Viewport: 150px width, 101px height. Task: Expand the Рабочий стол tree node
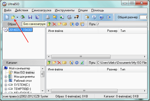[x=6, y=81]
